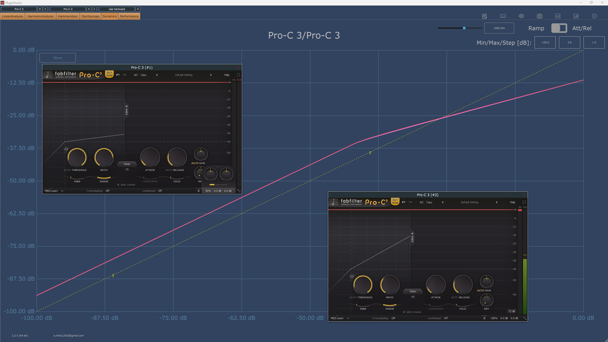Click BUY NOW in Pro-C 3 (#1)
608x342 pixels.
109,75
